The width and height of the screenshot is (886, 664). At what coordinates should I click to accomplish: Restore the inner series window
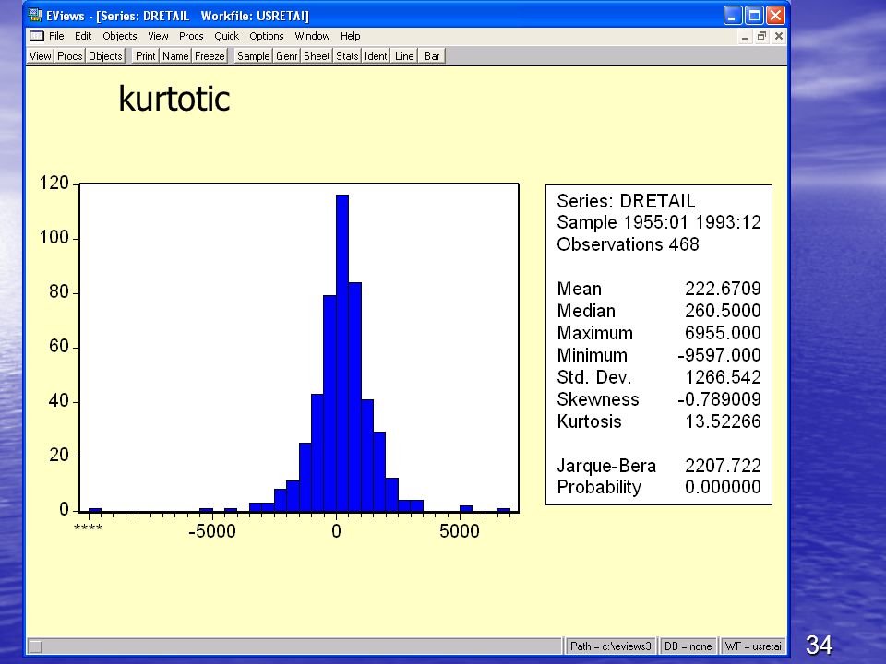pos(761,37)
